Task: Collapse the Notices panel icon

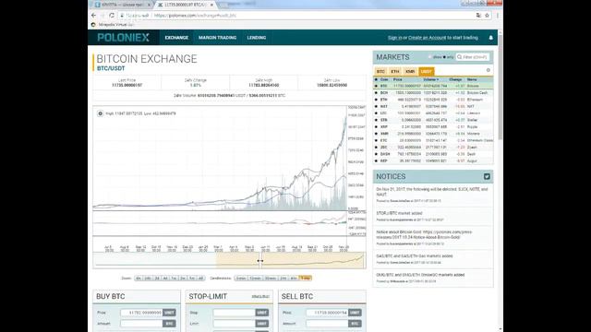Action: (x=487, y=176)
